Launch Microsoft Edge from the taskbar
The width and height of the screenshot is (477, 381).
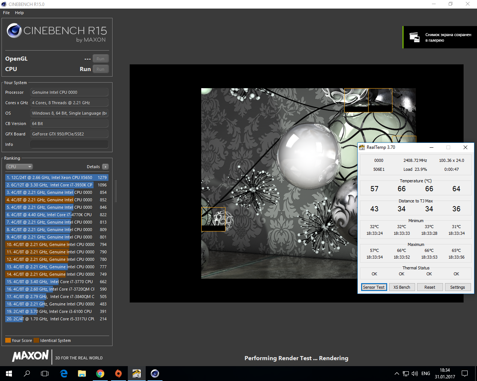coord(64,374)
